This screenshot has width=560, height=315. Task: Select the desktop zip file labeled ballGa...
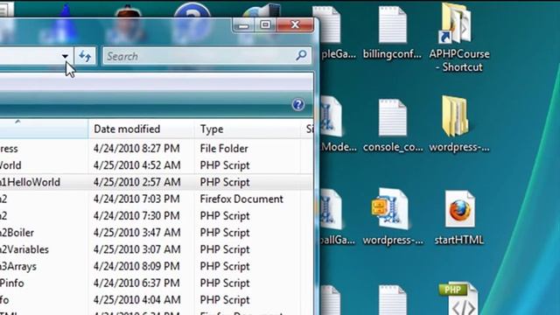[x=336, y=217]
